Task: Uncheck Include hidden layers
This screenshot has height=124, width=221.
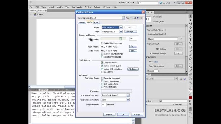Action: pyautogui.click(x=102, y=66)
